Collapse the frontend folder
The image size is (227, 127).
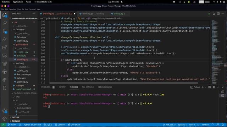(x=14, y=30)
